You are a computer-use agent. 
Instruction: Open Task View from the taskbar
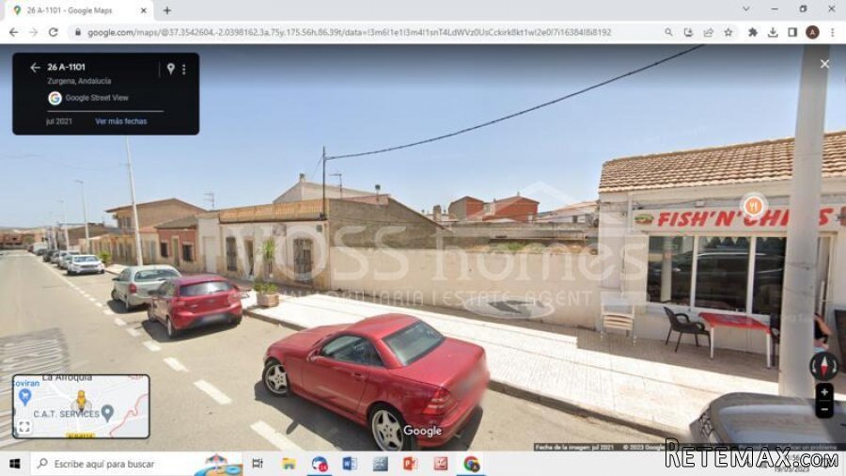coord(258,464)
